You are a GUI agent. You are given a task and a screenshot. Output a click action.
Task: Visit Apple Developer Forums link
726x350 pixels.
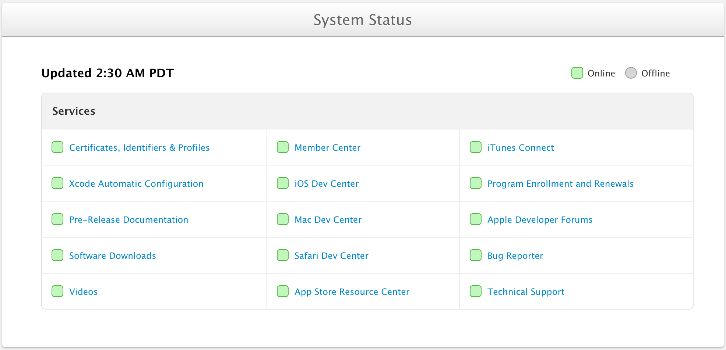coord(540,220)
